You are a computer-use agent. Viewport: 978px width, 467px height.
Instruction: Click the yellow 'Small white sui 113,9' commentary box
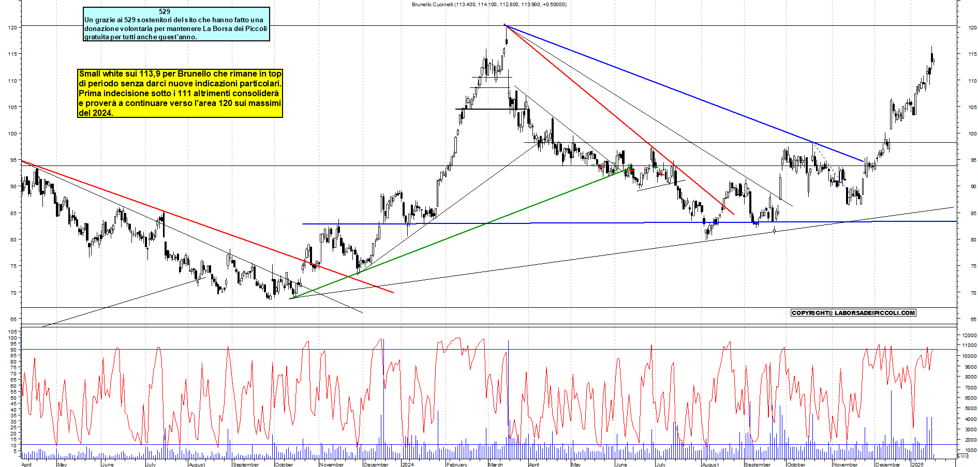[x=180, y=93]
